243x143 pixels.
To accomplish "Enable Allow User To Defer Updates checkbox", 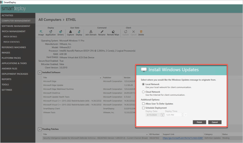I will tap(143, 104).
